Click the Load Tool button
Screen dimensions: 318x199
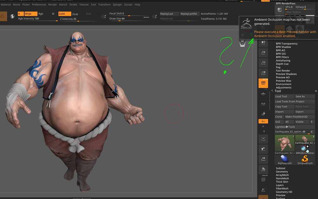pos(284,96)
